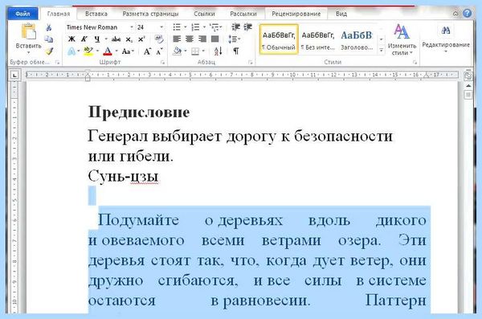Click the Shrink Font small A icon

click(x=159, y=51)
